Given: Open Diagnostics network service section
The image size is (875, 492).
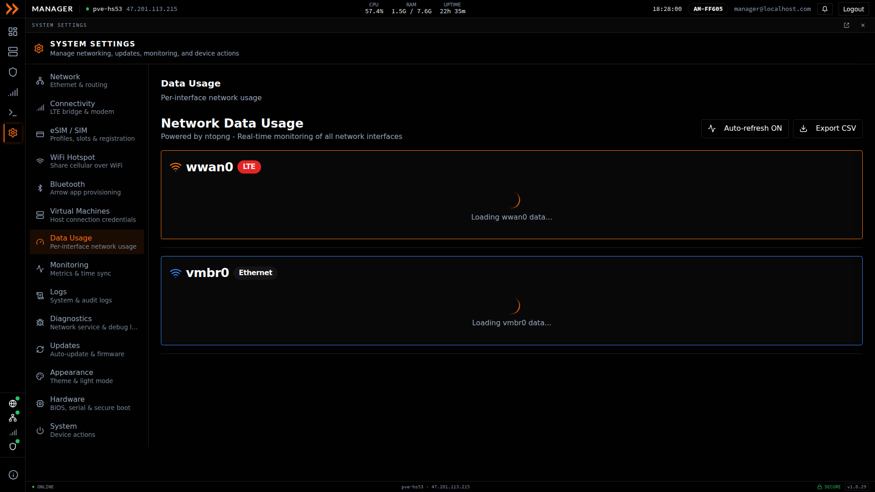Looking at the screenshot, I should point(87,323).
